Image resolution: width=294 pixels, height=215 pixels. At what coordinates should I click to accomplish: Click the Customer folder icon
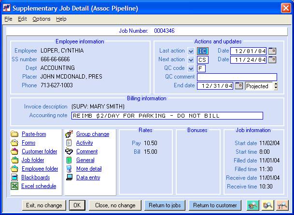coord(14,151)
